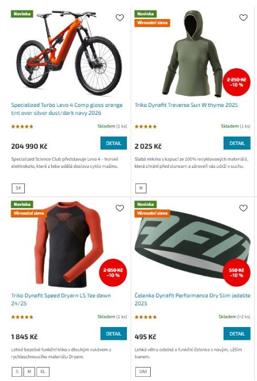Screen dimensions: 257x381
Task: Open the Specialized Turbo Levo 4 Comp title link
Action: click(67, 109)
